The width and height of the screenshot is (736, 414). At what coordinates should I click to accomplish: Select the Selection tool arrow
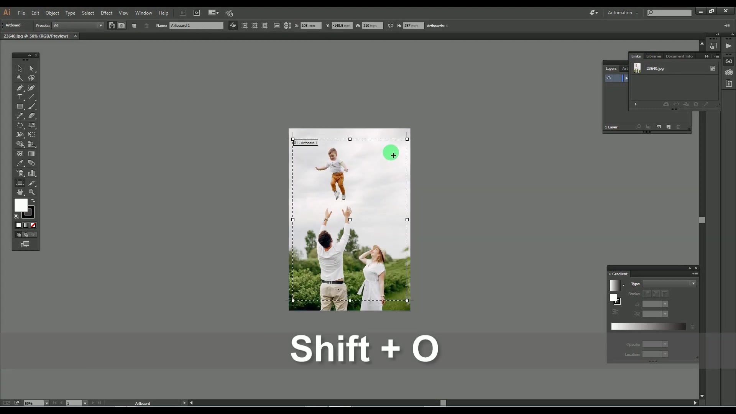pos(20,69)
